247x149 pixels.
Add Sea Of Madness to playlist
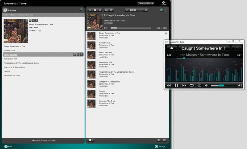click(x=81, y=54)
